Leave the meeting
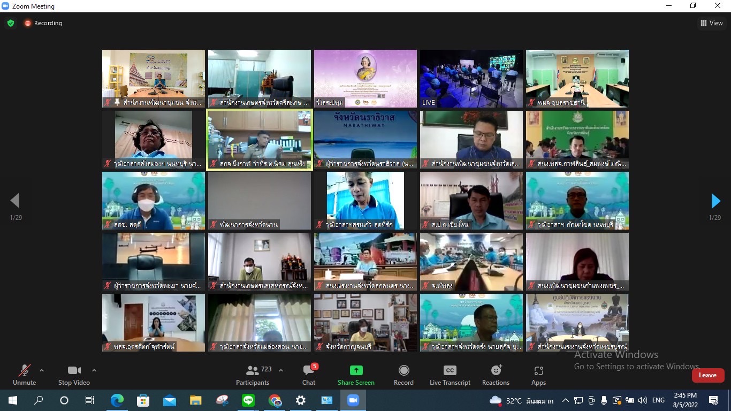 (x=707, y=375)
